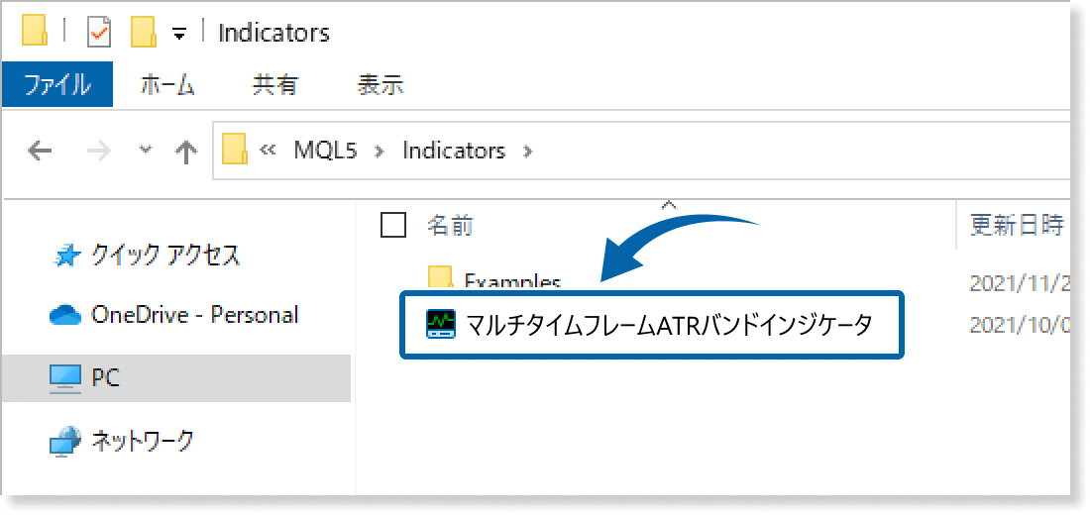Click the Properties checkmark icon in quick access toolbar
The width and height of the screenshot is (1090, 515).
(99, 32)
